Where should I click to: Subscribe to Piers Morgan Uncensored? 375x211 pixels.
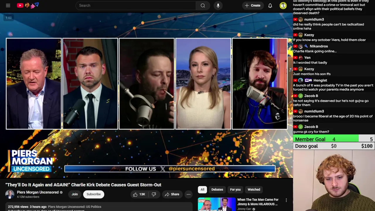93,194
